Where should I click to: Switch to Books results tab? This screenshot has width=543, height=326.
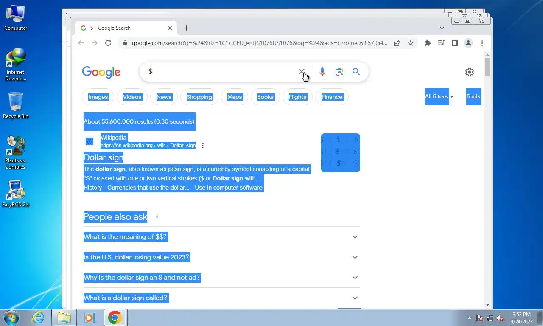[265, 97]
